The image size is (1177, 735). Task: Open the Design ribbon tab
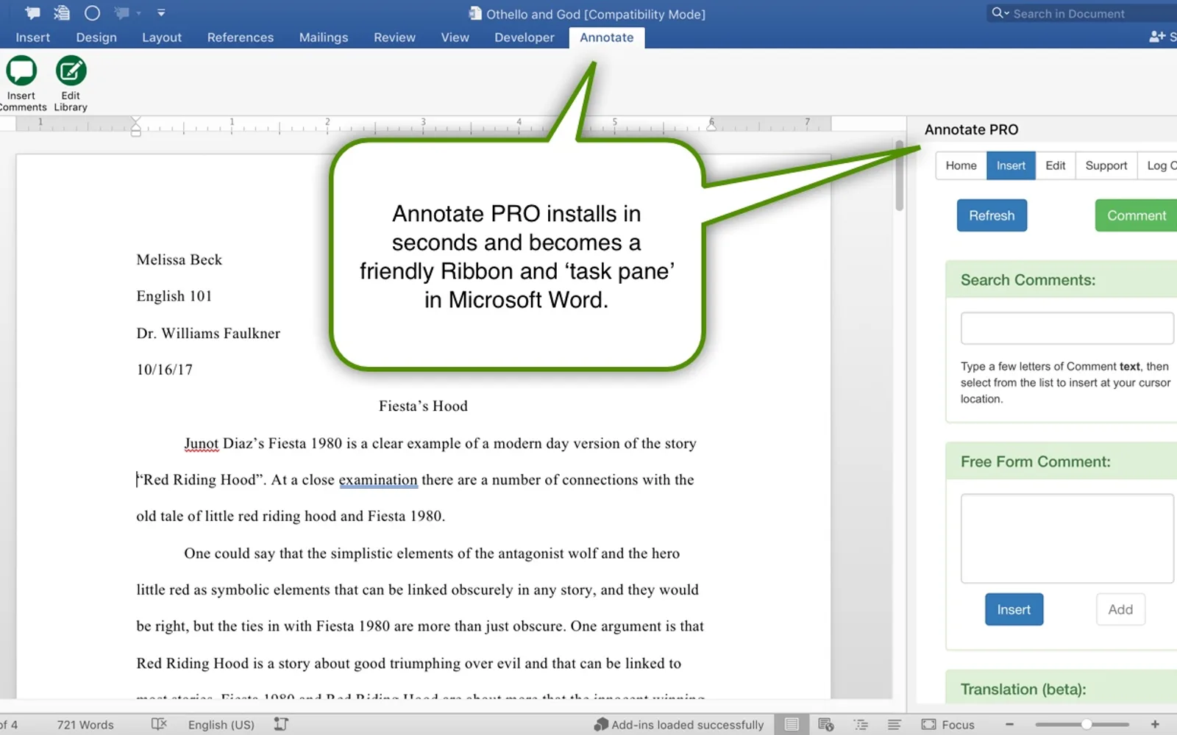(96, 37)
